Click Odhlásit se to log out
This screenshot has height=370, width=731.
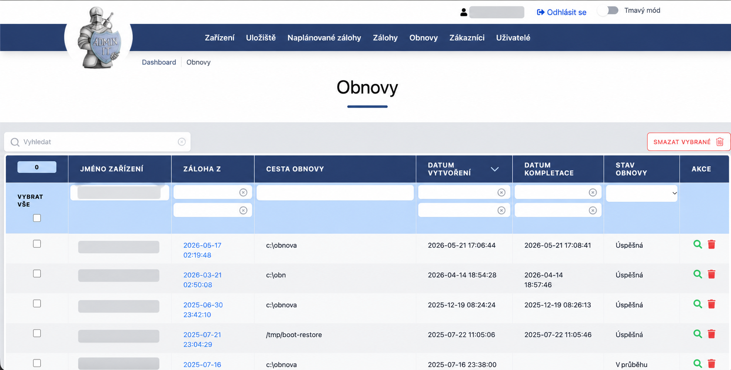pos(562,12)
